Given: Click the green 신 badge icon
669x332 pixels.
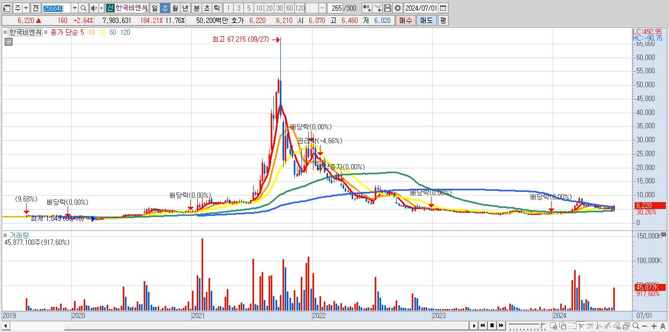Looking at the screenshot, I should point(110,8).
